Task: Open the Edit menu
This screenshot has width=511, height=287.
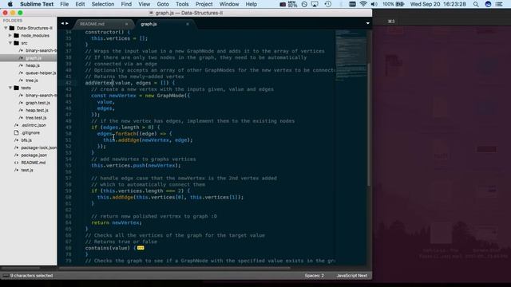Action: click(x=80, y=4)
